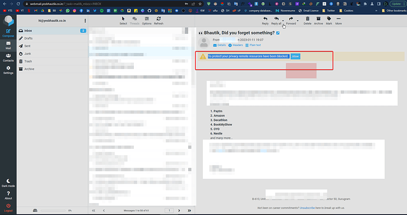Screen dimensions: 407x215
Task: Click the Threads toolbar button
Action: pyautogui.click(x=134, y=21)
